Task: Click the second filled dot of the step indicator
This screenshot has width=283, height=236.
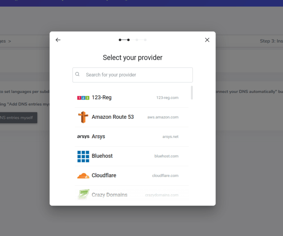Action: point(128,40)
